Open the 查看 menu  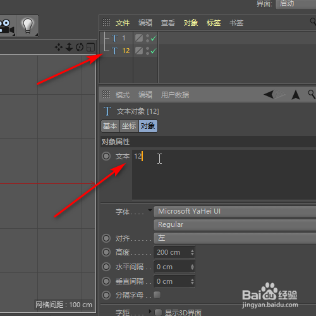coord(168,23)
